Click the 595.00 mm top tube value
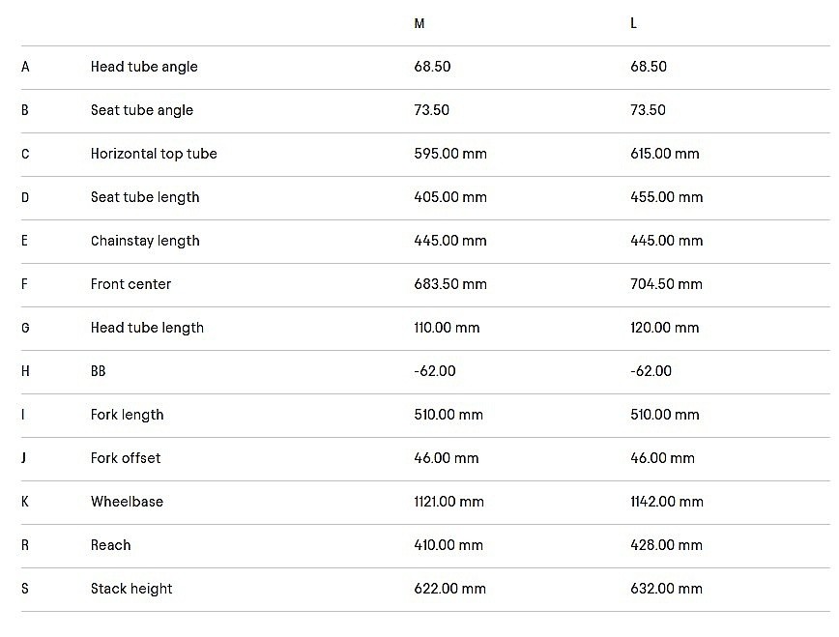839x637 pixels. 450,154
